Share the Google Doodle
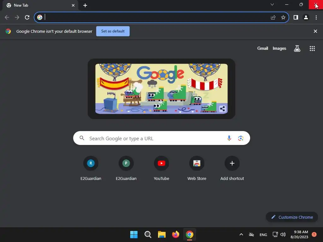 [222, 109]
